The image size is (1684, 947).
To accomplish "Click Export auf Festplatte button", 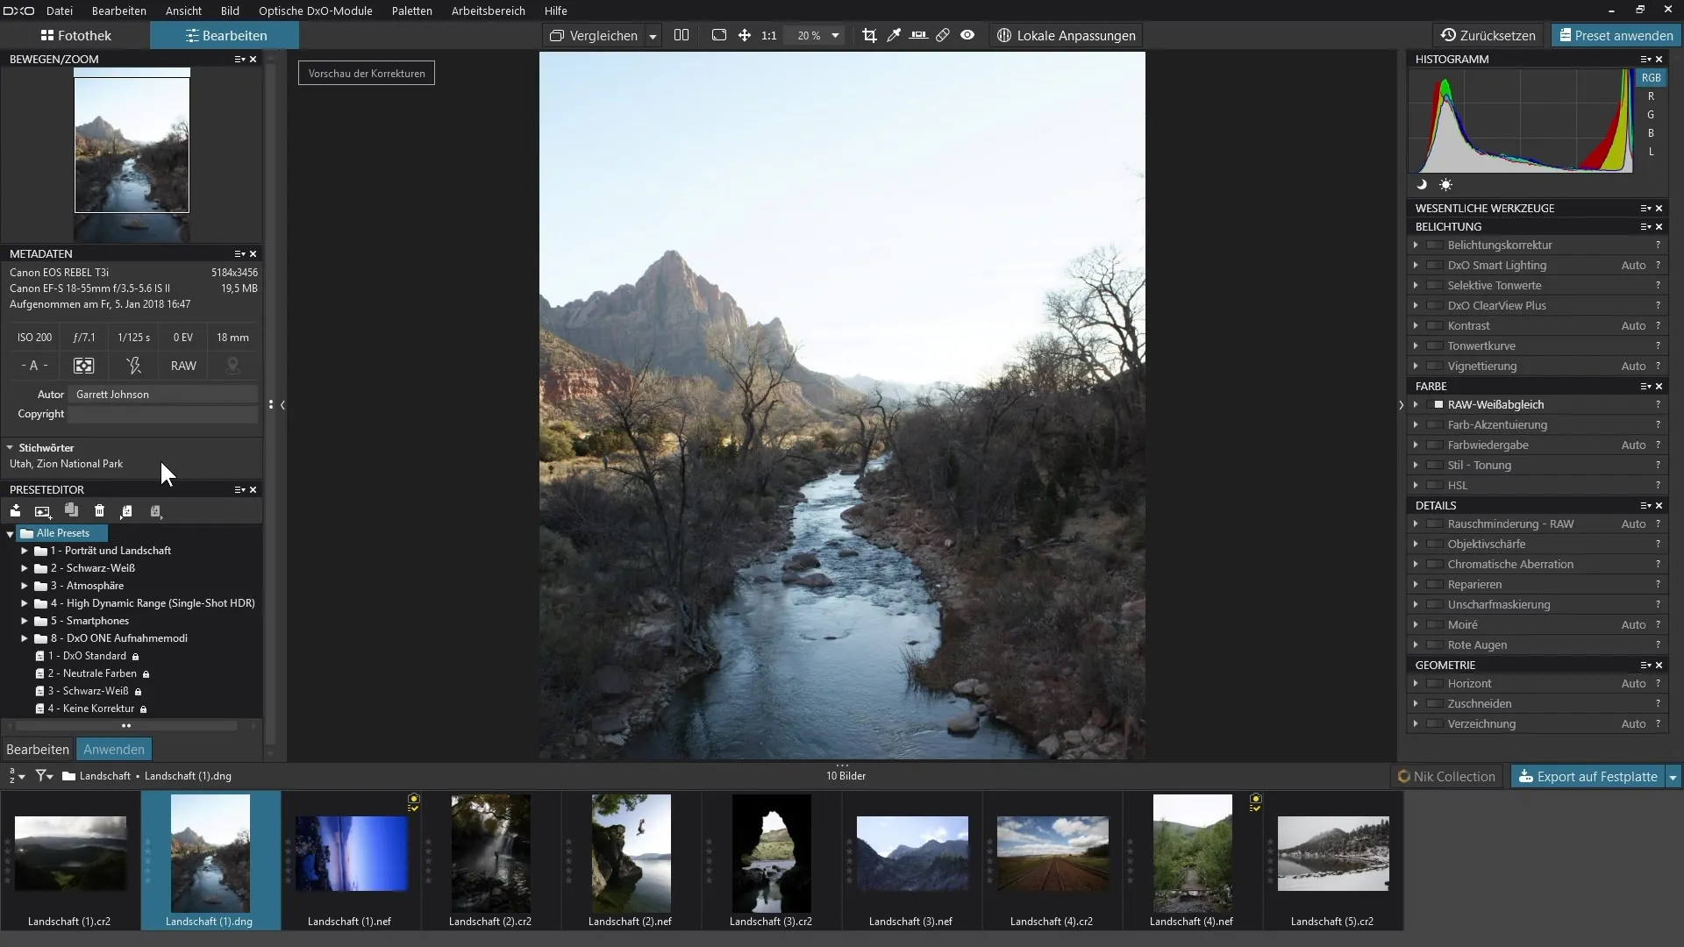I will 1588,777.
